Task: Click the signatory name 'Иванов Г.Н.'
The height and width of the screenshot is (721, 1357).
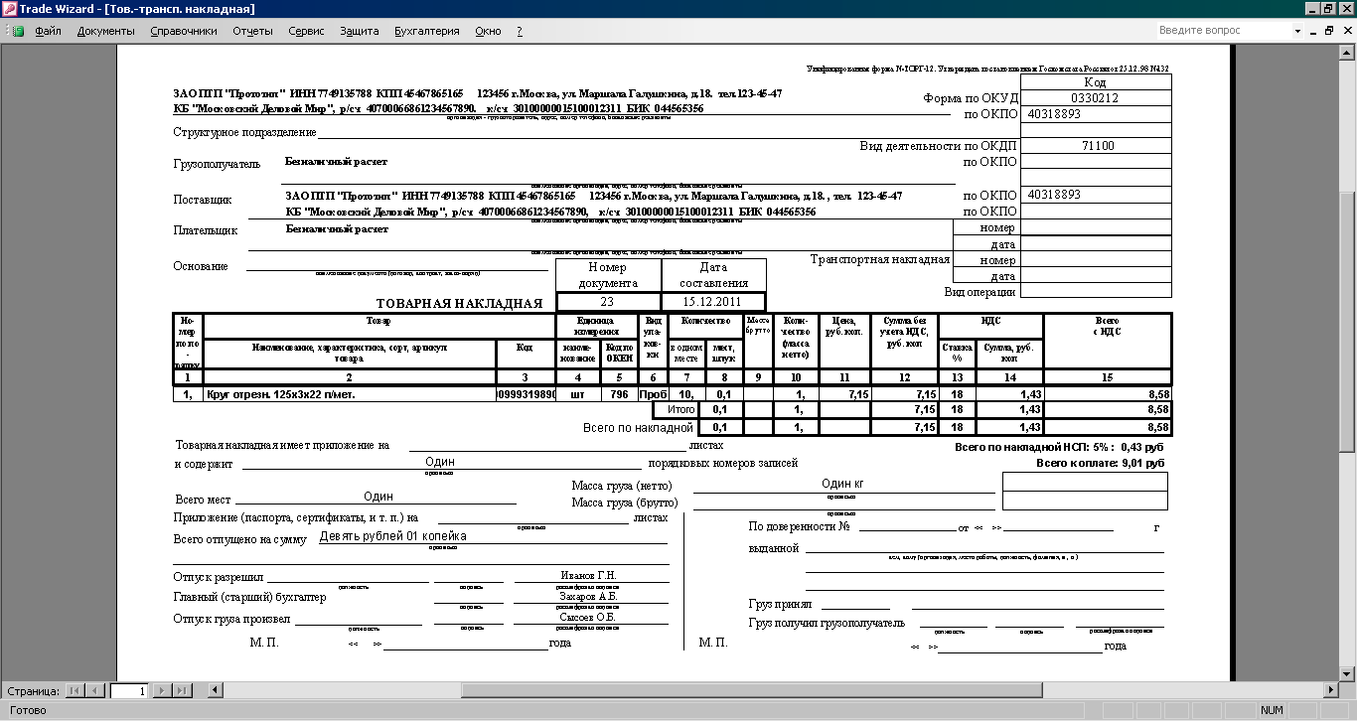Action: click(587, 576)
